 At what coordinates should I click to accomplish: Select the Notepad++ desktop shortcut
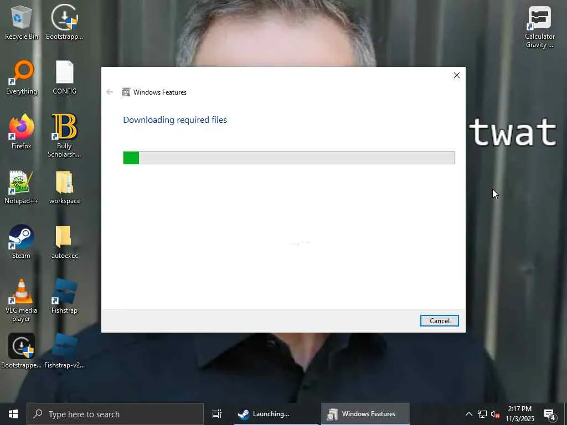click(x=22, y=187)
